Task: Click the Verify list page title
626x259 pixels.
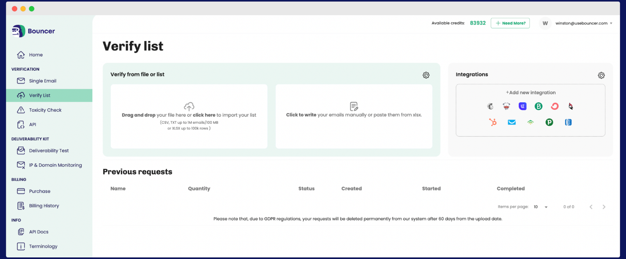Action: click(133, 46)
